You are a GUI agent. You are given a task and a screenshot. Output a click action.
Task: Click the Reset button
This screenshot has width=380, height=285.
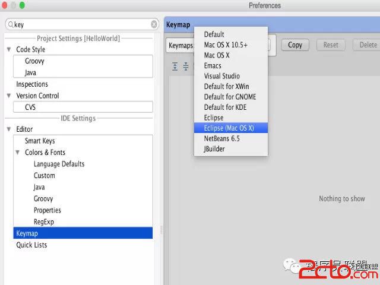(x=331, y=45)
